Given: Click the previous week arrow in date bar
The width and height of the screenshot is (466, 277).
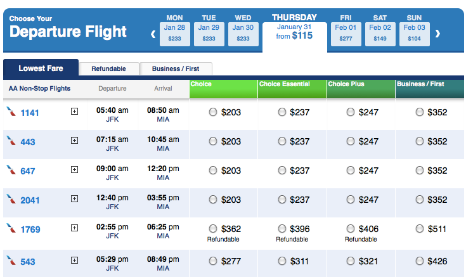Looking at the screenshot, I should [x=153, y=34].
